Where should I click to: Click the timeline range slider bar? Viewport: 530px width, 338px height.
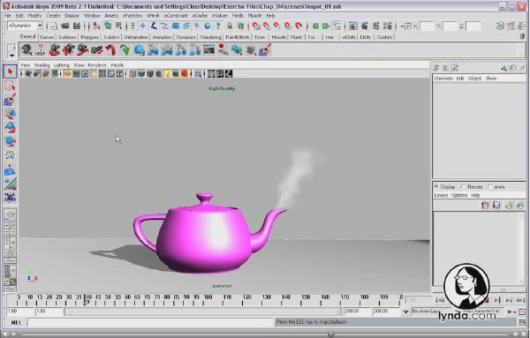(x=203, y=312)
